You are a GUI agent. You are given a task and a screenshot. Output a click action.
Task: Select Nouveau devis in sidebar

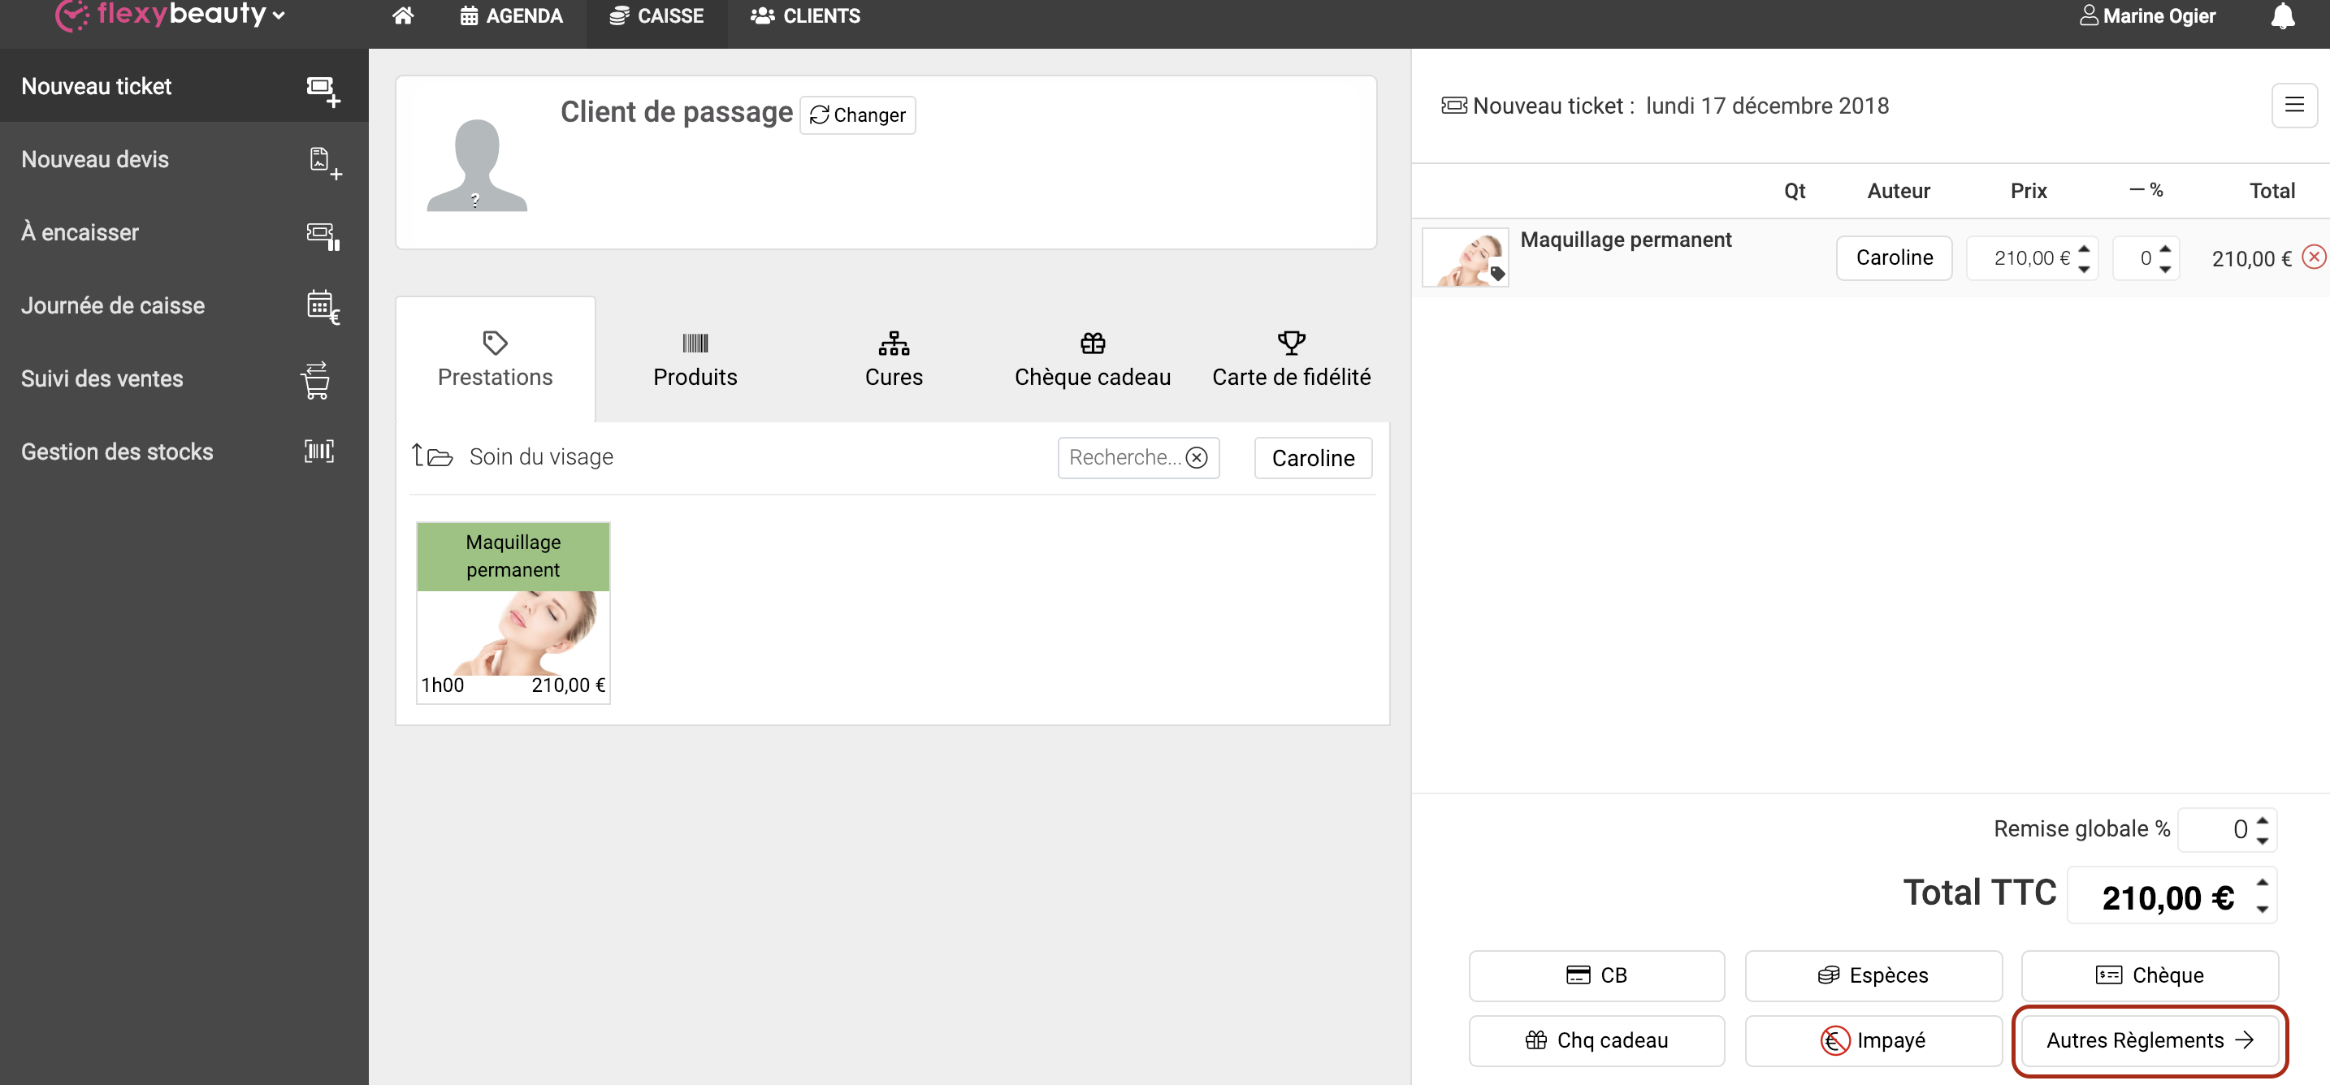click(184, 159)
